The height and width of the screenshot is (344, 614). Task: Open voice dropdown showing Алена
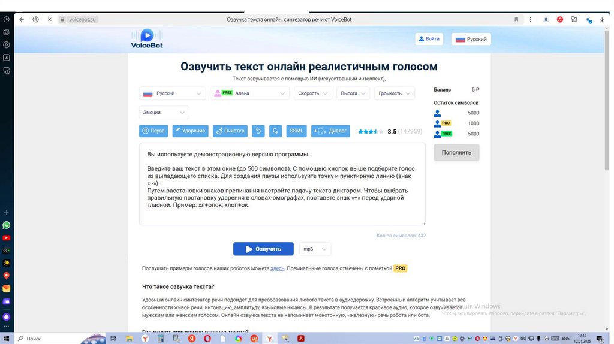[x=249, y=93]
